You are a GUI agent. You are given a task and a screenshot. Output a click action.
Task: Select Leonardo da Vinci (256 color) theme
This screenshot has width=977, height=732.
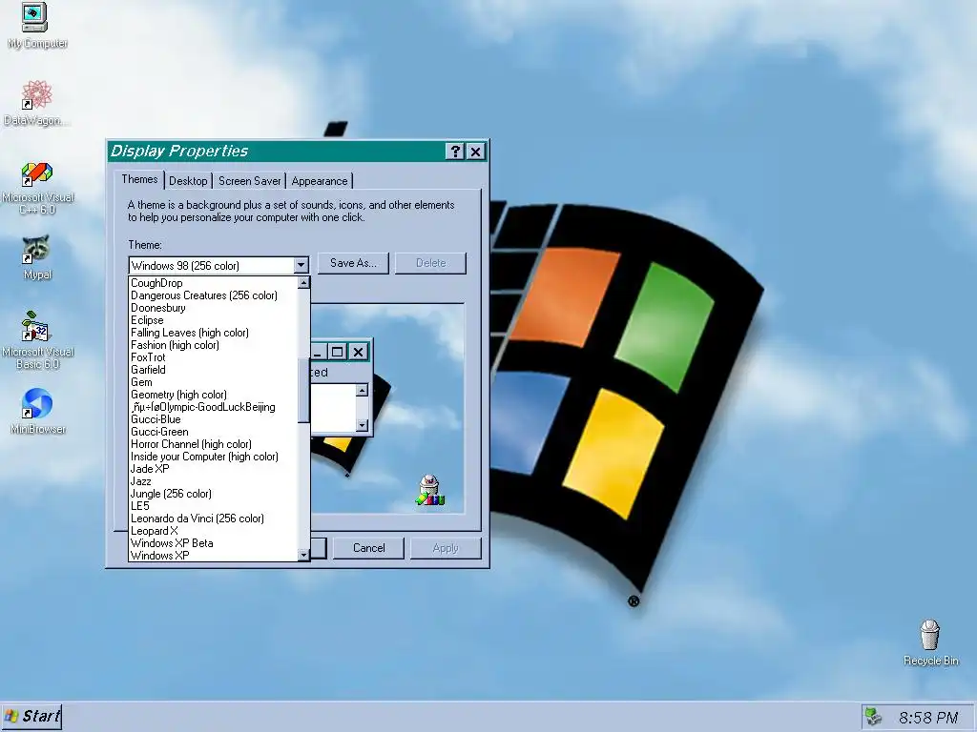(x=213, y=518)
